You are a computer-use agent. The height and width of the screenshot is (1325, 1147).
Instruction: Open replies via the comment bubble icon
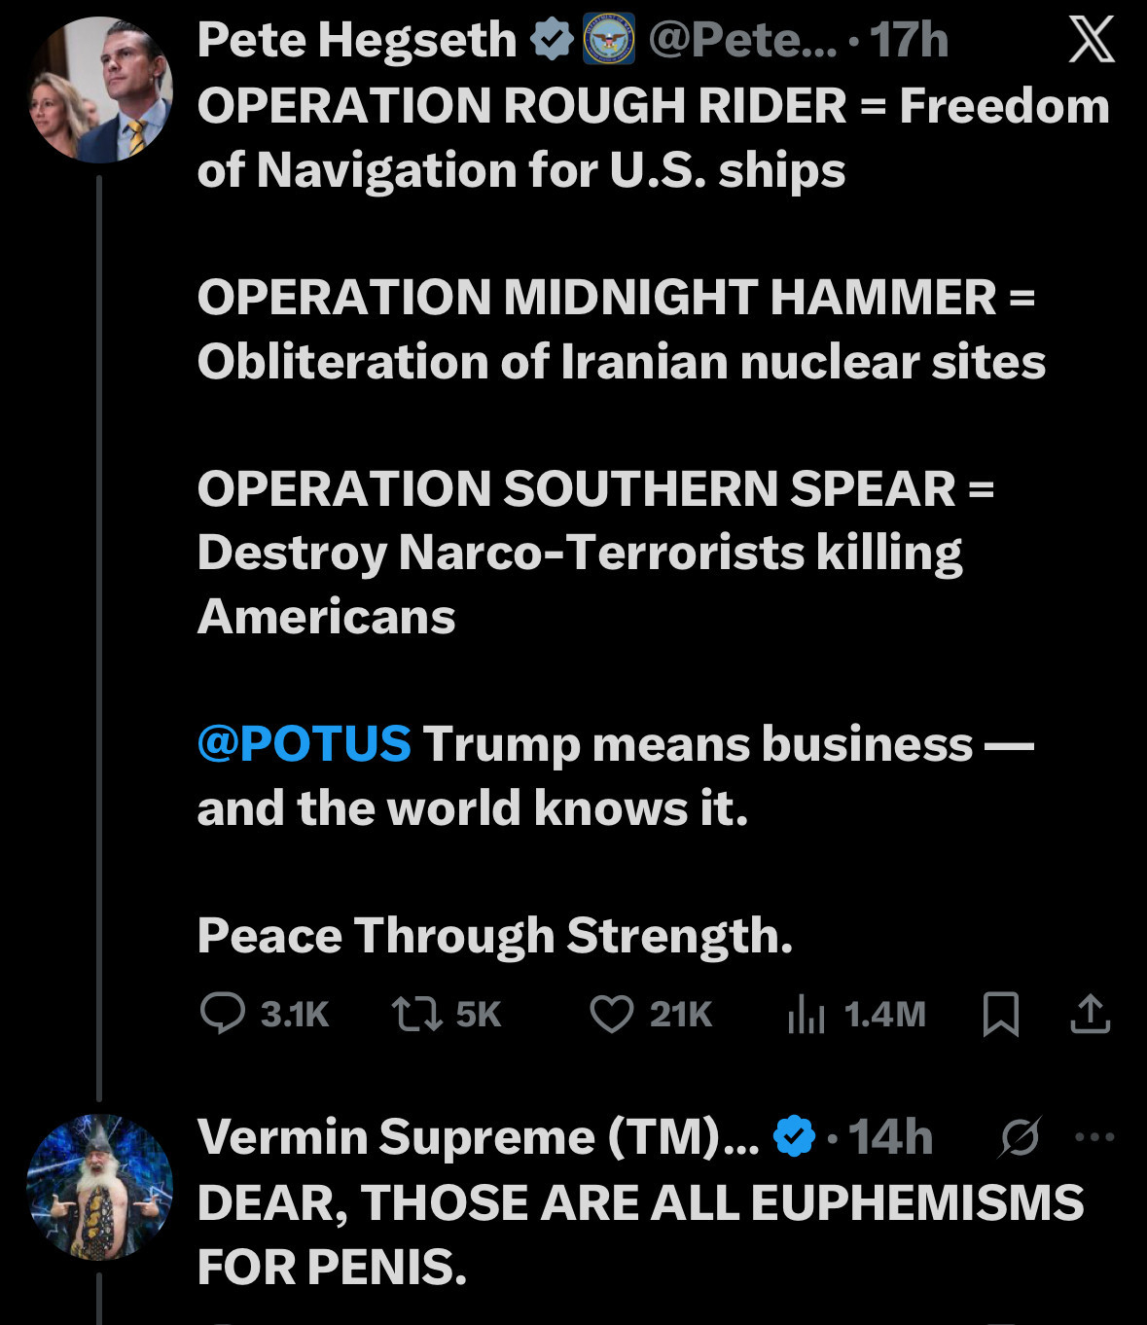click(223, 1014)
